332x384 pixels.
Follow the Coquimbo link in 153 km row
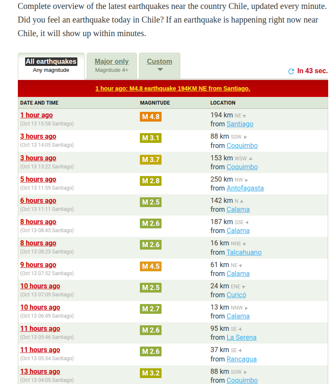point(242,167)
